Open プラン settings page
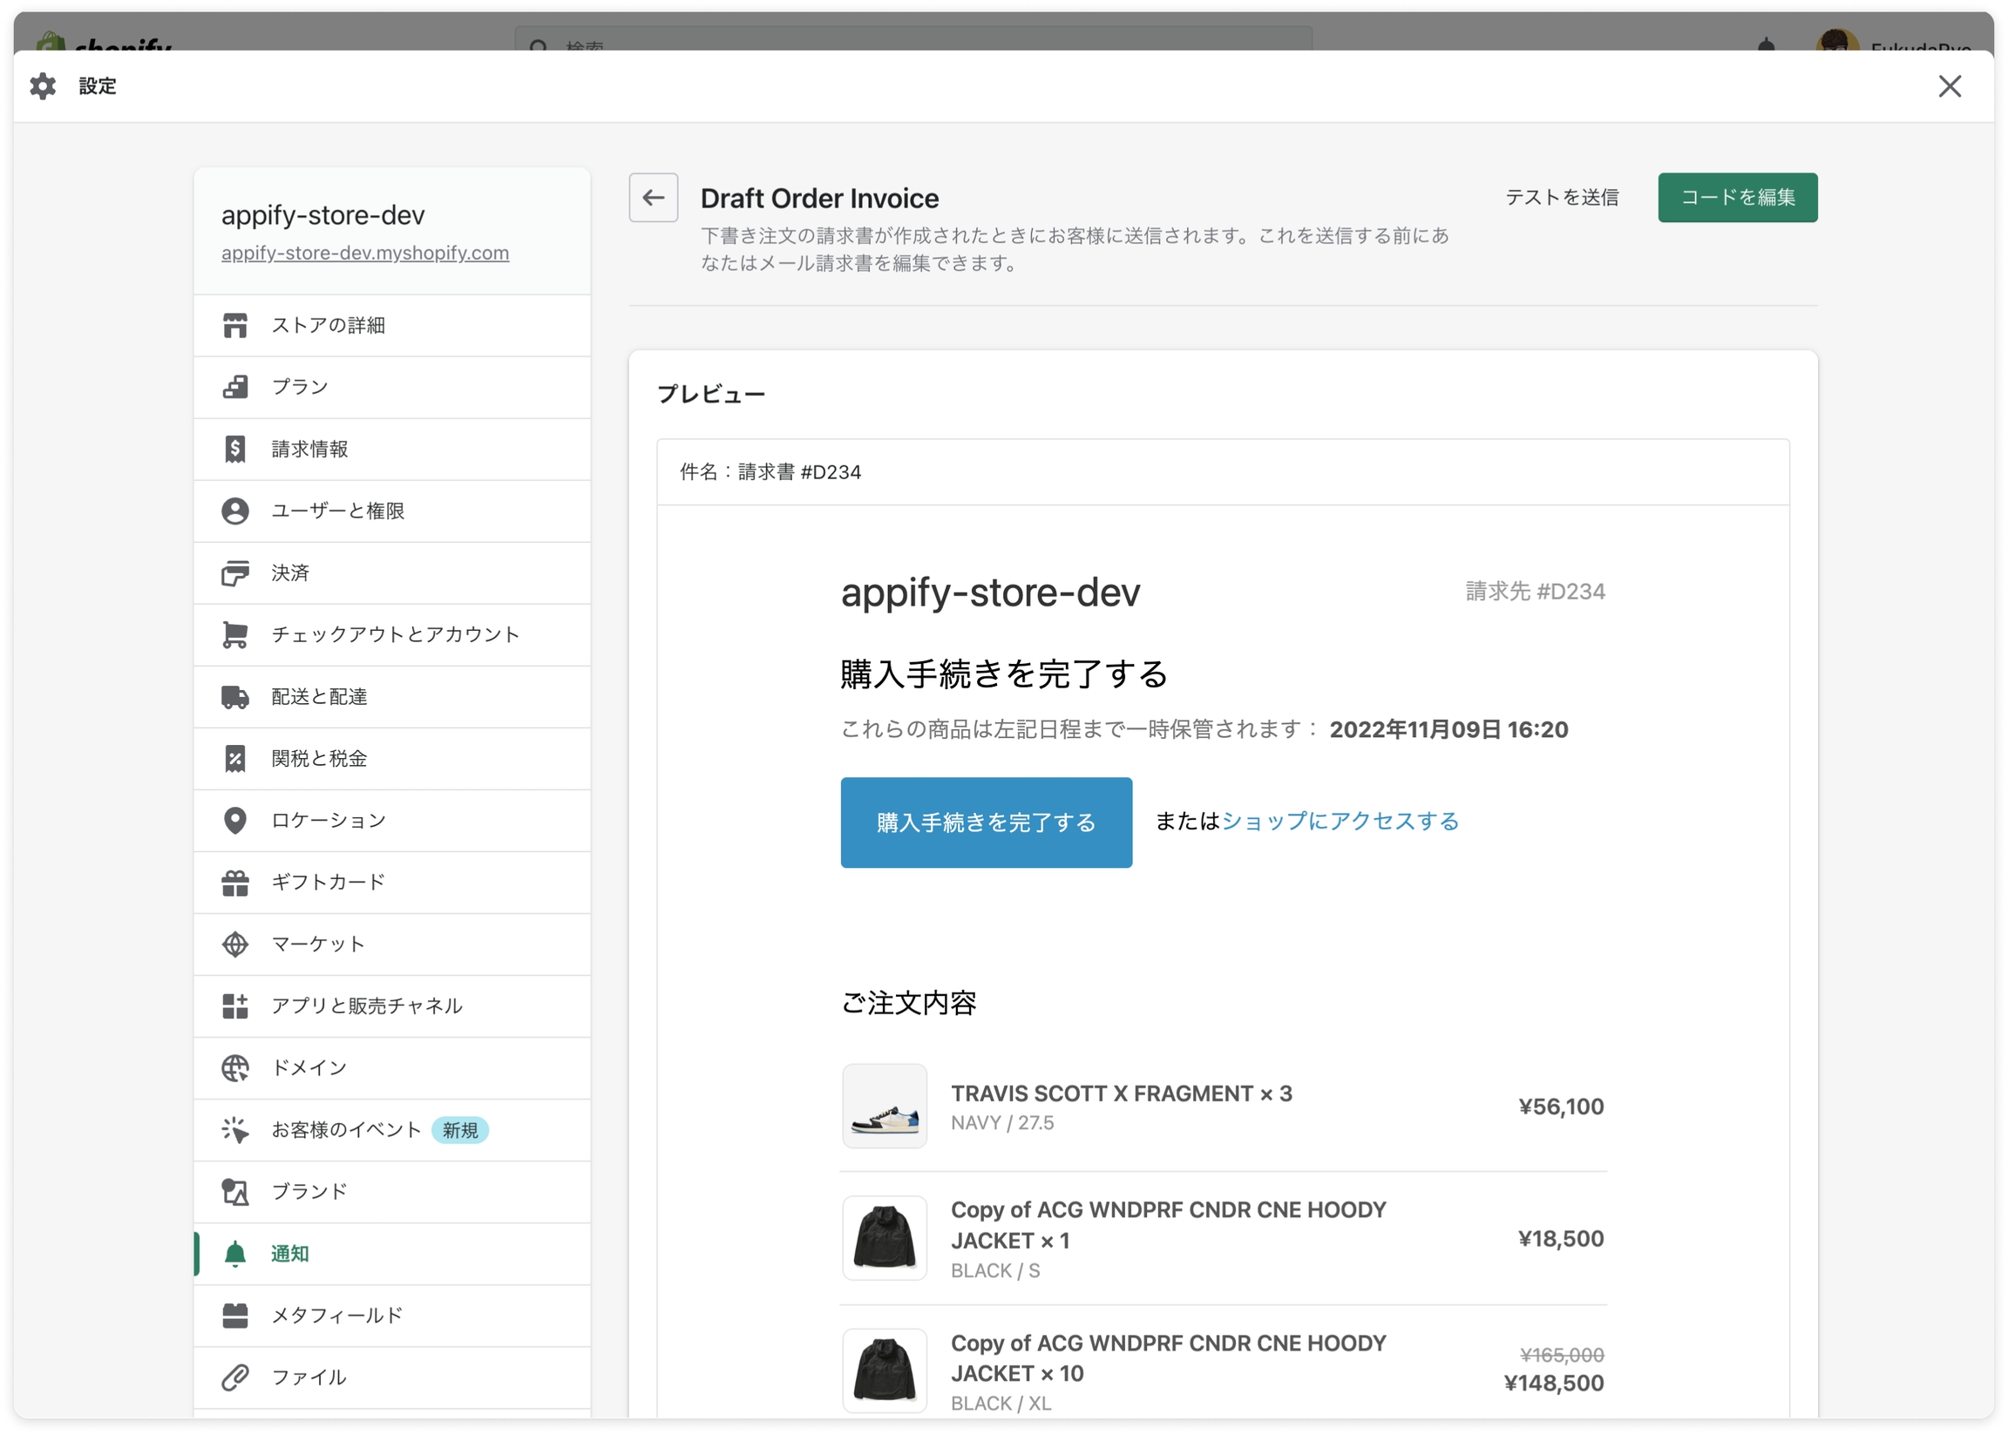The height and width of the screenshot is (1435, 2008). [x=392, y=387]
